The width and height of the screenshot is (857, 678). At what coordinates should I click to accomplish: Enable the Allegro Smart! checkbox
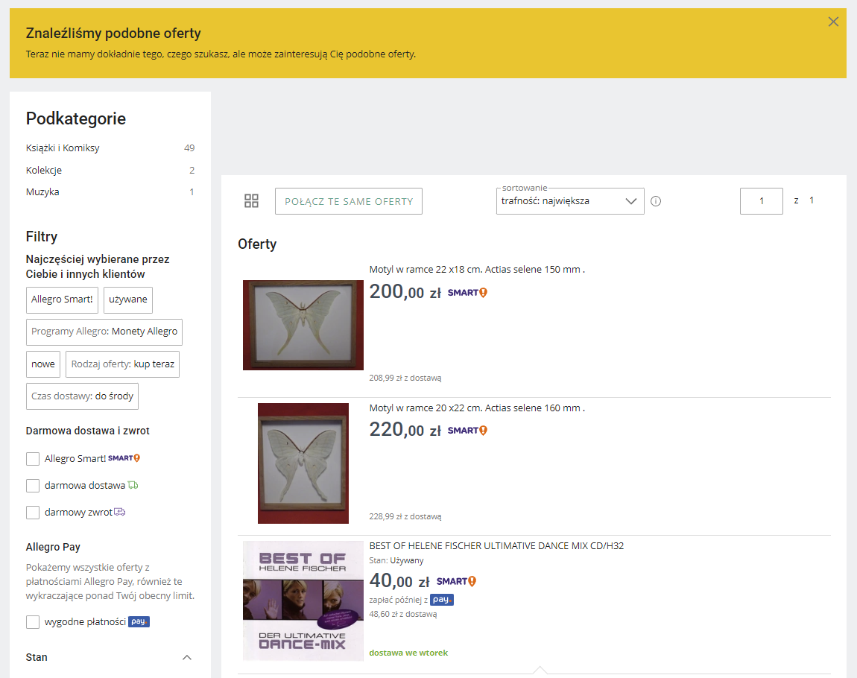[33, 459]
